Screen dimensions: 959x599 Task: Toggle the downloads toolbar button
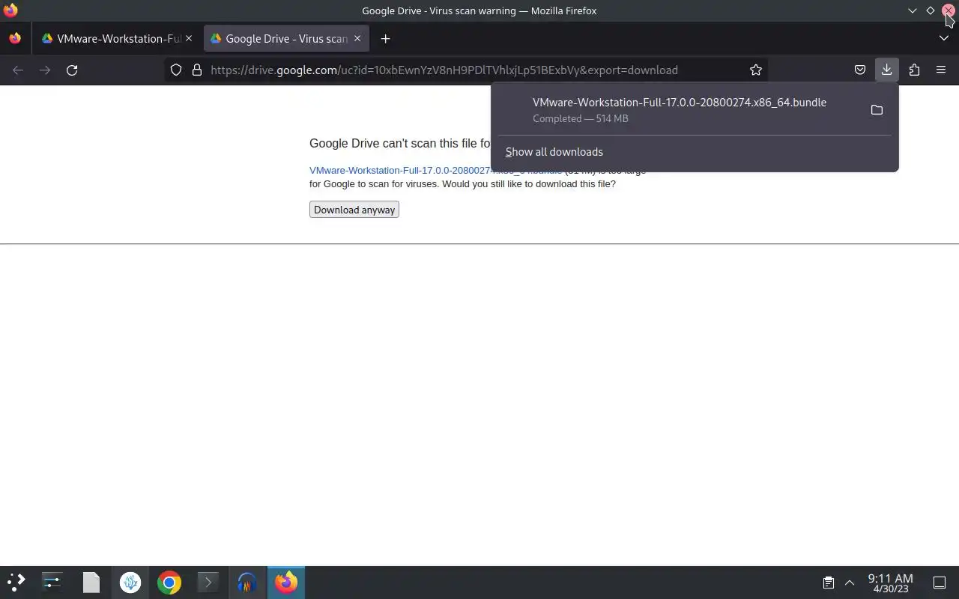886,70
